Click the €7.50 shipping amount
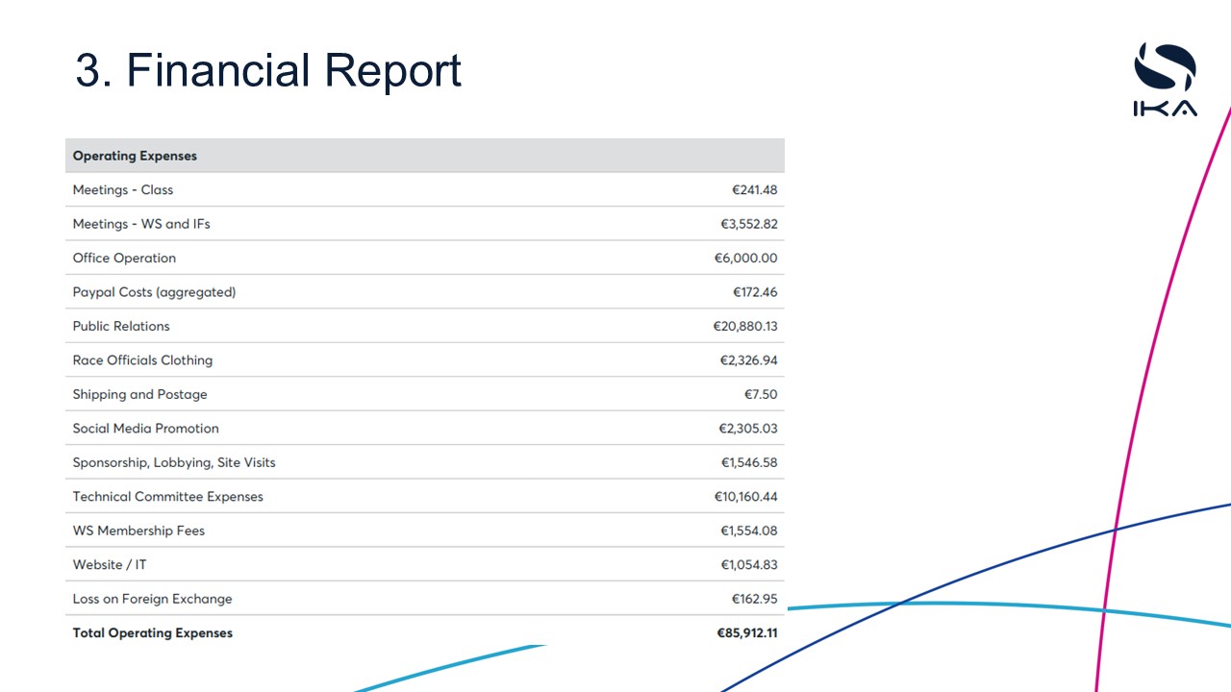The height and width of the screenshot is (692, 1231). point(760,395)
